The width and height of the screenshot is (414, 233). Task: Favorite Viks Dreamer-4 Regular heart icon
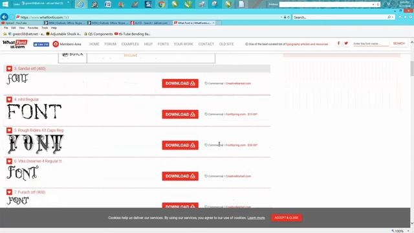tap(9, 161)
